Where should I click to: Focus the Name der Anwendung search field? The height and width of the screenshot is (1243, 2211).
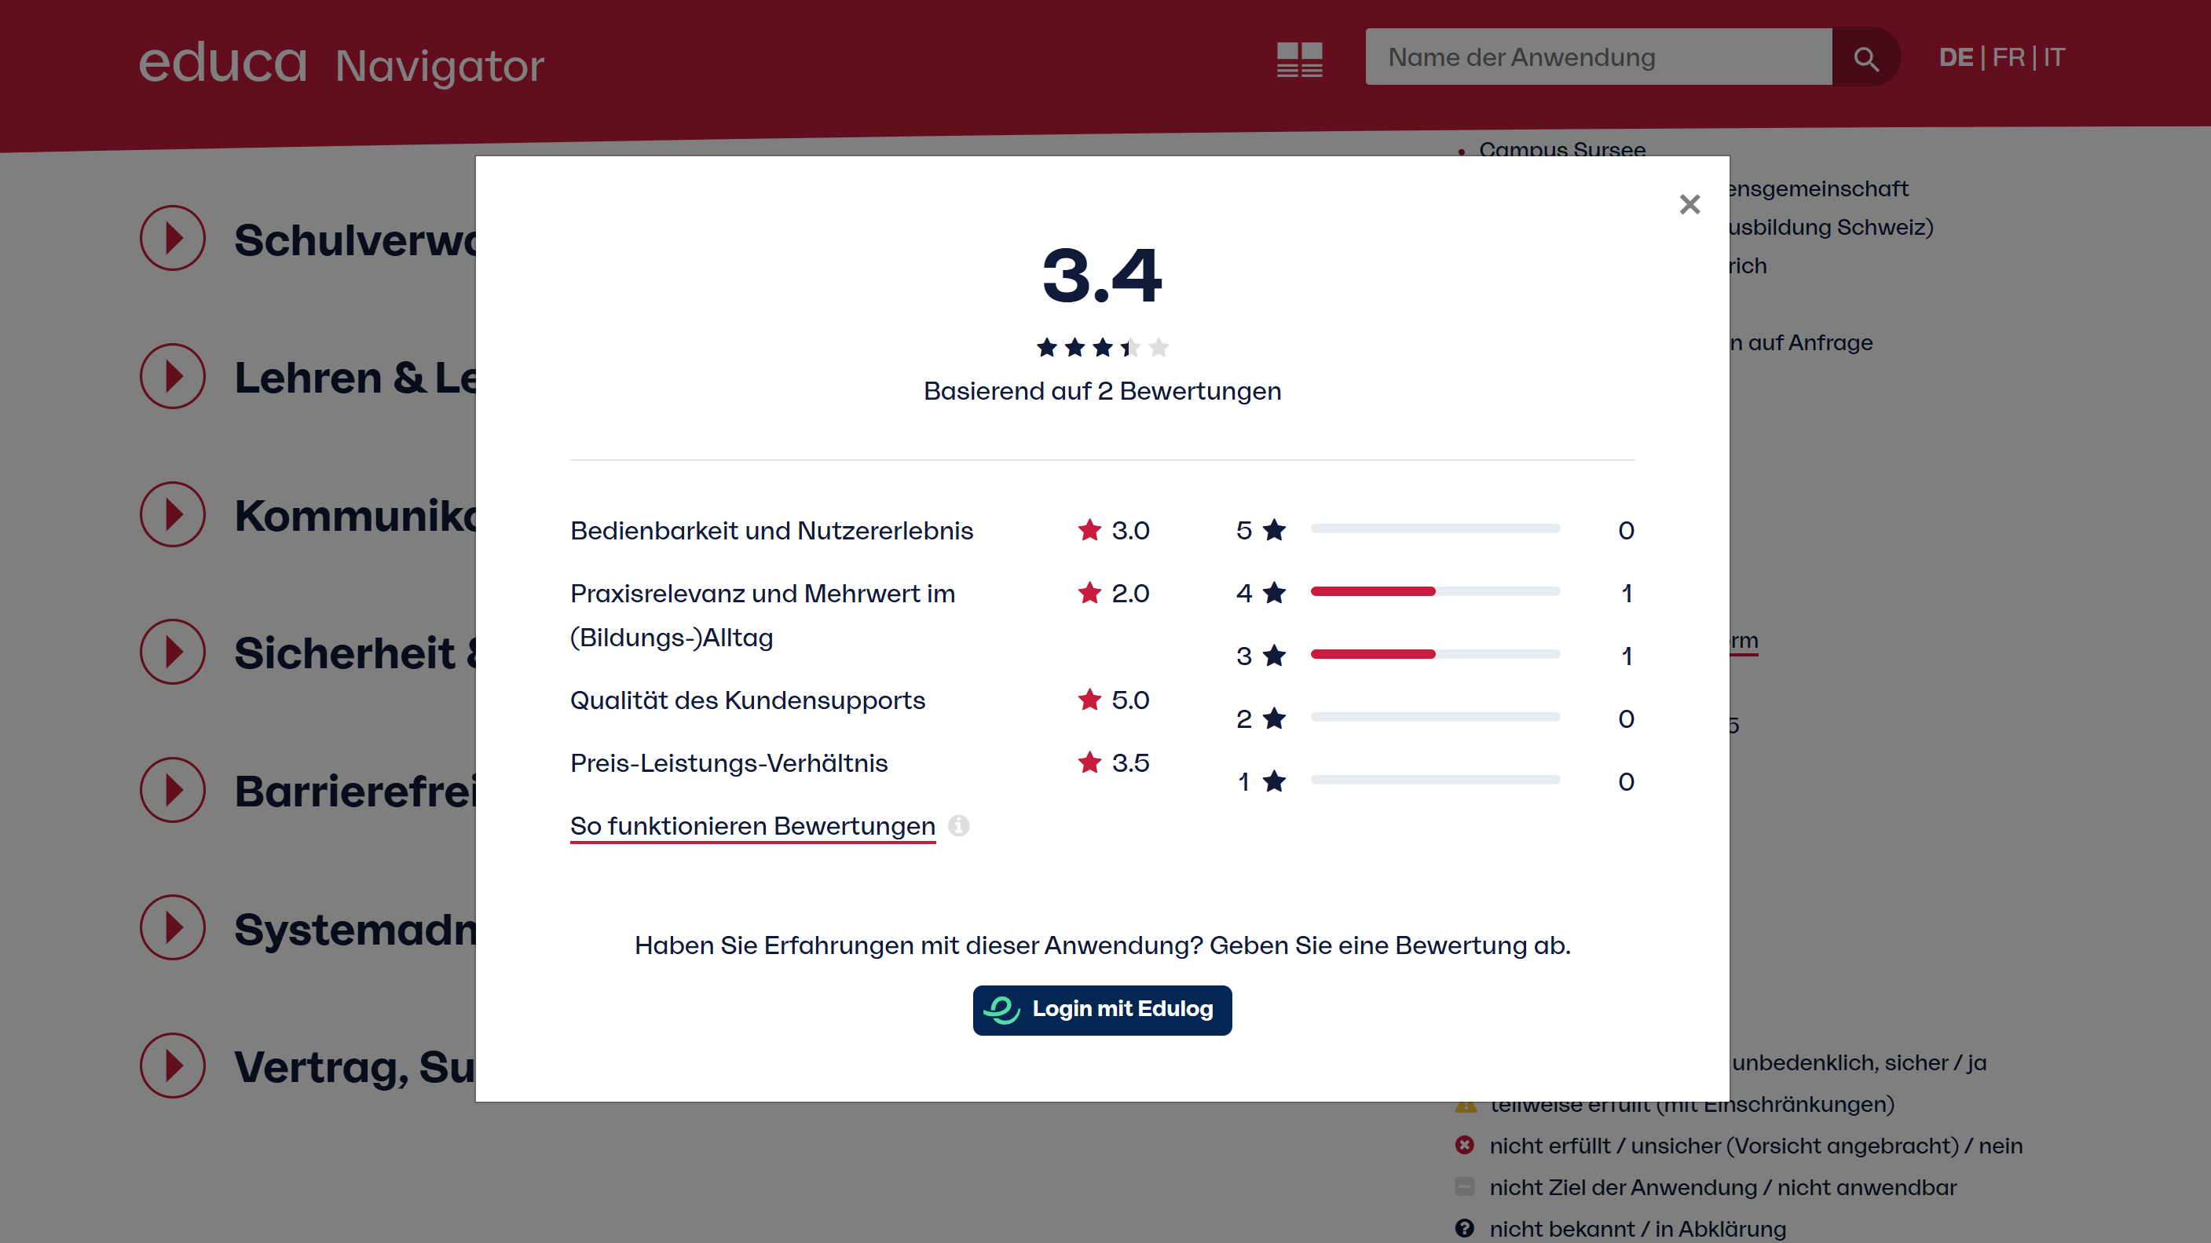1598,57
